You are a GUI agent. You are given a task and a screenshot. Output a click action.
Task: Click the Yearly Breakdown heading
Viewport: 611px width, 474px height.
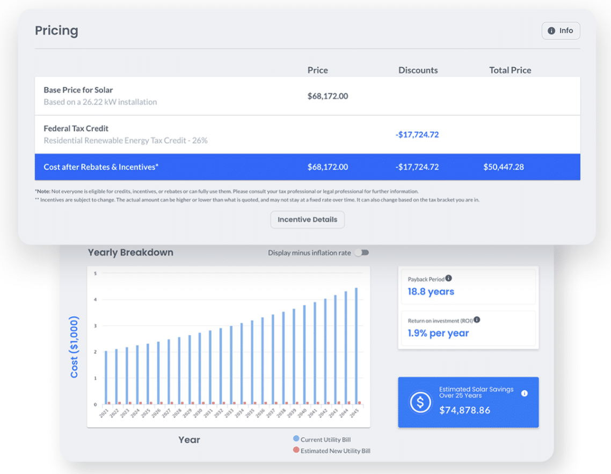130,253
